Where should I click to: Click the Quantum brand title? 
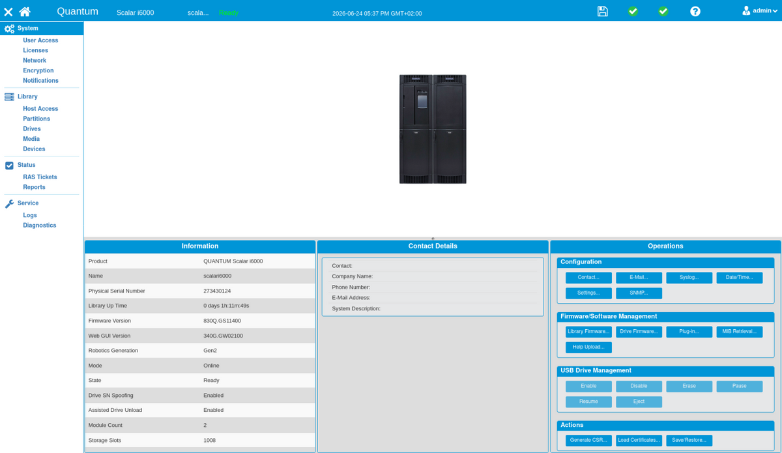click(78, 12)
